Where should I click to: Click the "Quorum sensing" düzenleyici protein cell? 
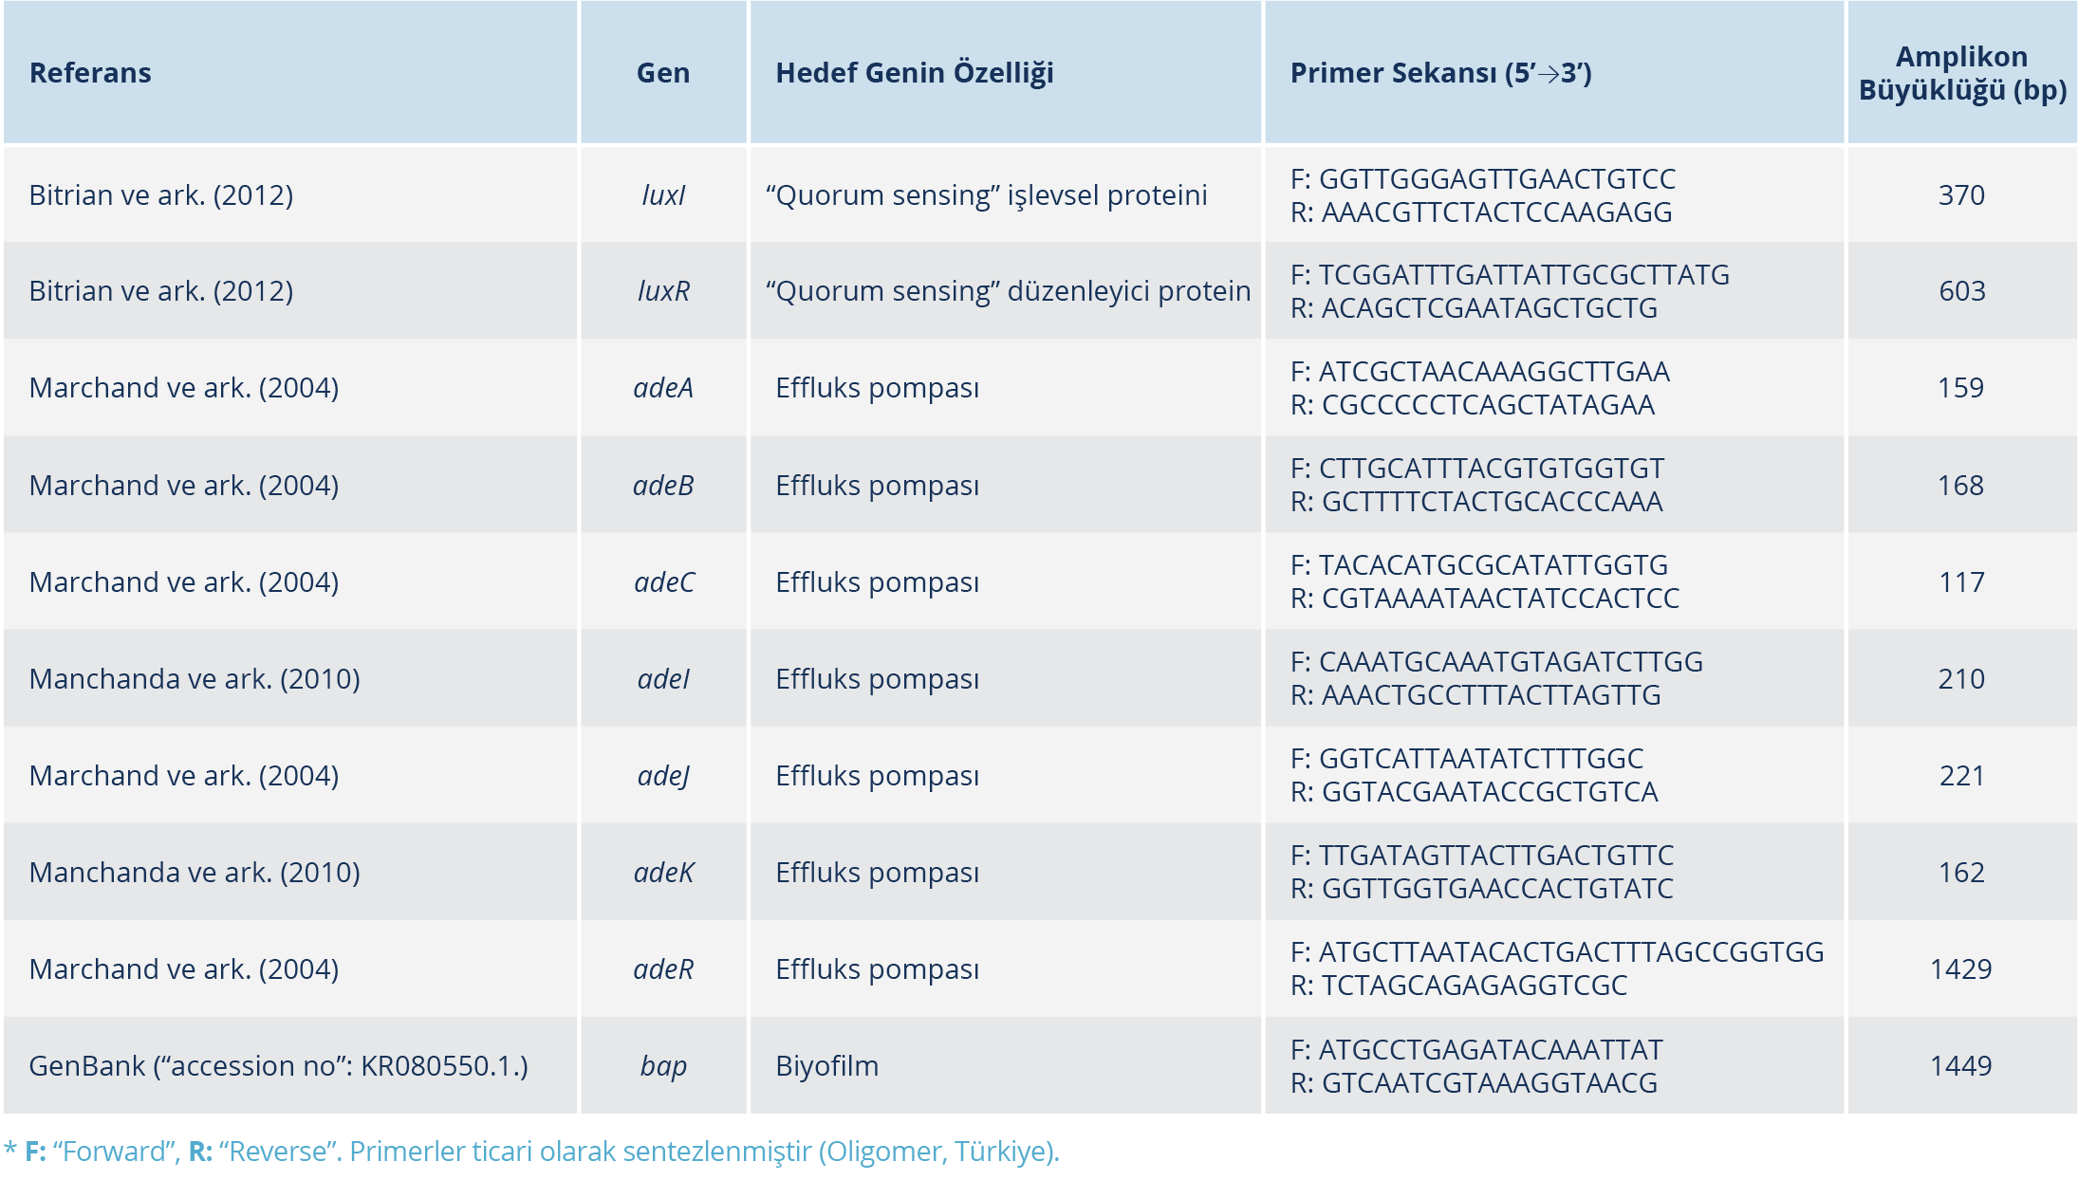pyautogui.click(x=1008, y=291)
